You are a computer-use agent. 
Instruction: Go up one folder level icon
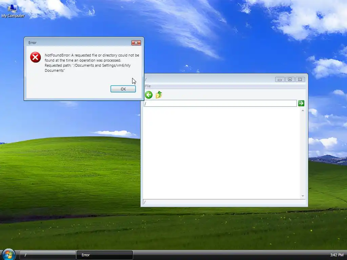(159, 95)
